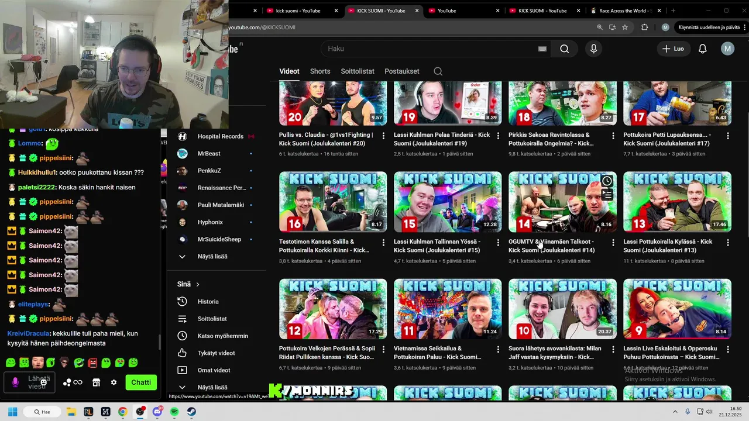Open the YouTube notifications bell
This screenshot has height=421, width=749.
703,49
